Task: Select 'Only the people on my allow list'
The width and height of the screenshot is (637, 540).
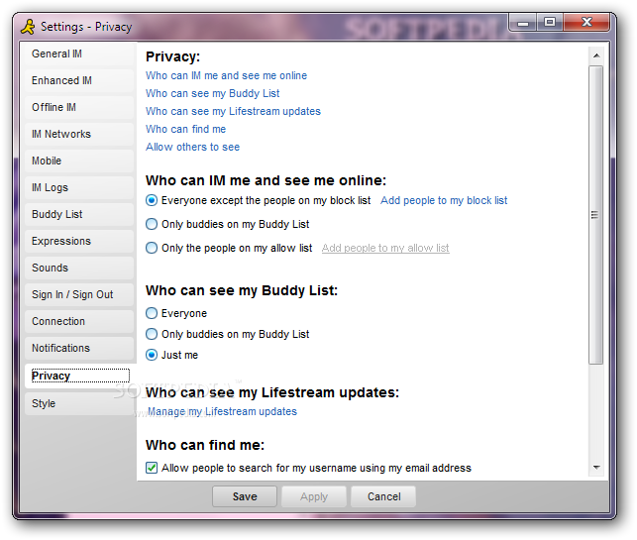Action: 152,248
